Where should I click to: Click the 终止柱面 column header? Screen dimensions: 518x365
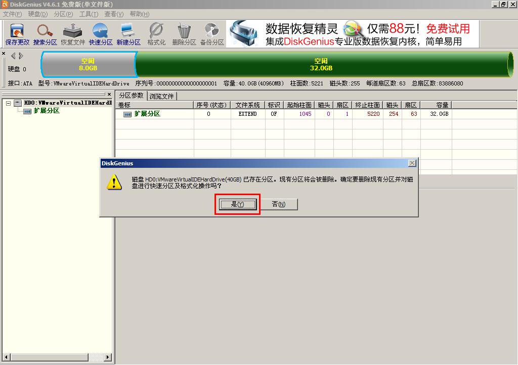click(367, 105)
